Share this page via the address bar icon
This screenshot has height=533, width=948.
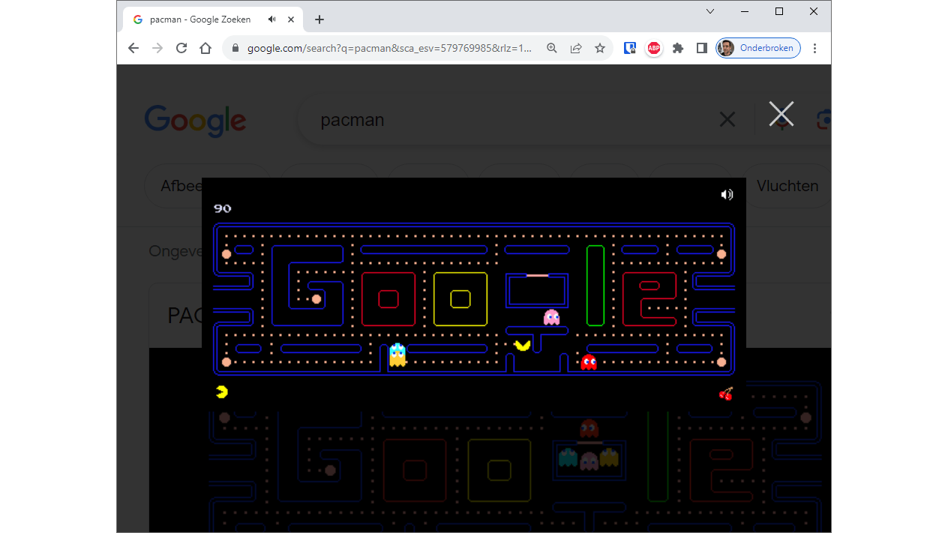point(576,48)
